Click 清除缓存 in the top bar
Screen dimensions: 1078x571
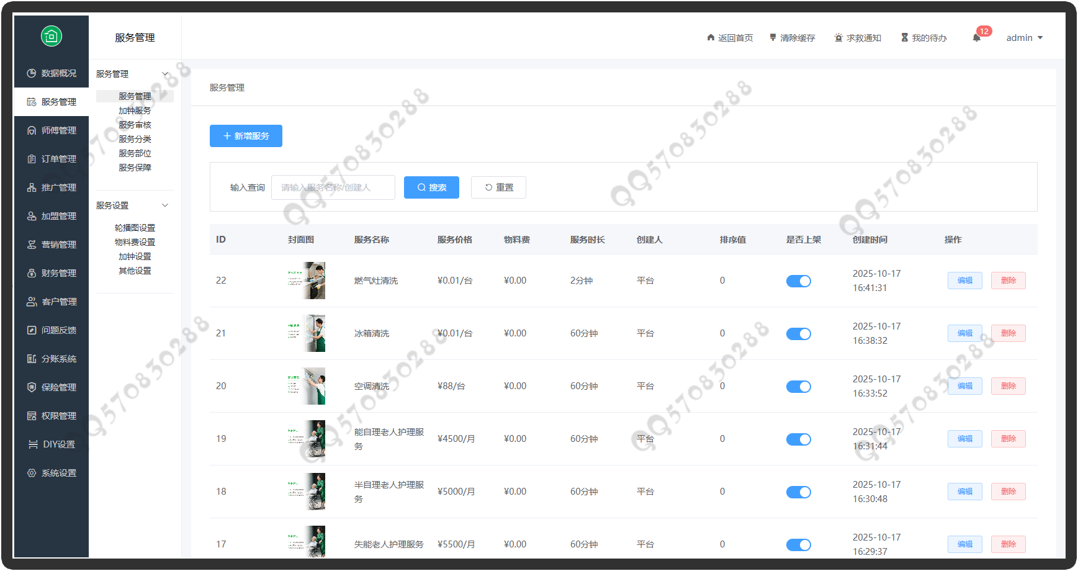pos(793,38)
